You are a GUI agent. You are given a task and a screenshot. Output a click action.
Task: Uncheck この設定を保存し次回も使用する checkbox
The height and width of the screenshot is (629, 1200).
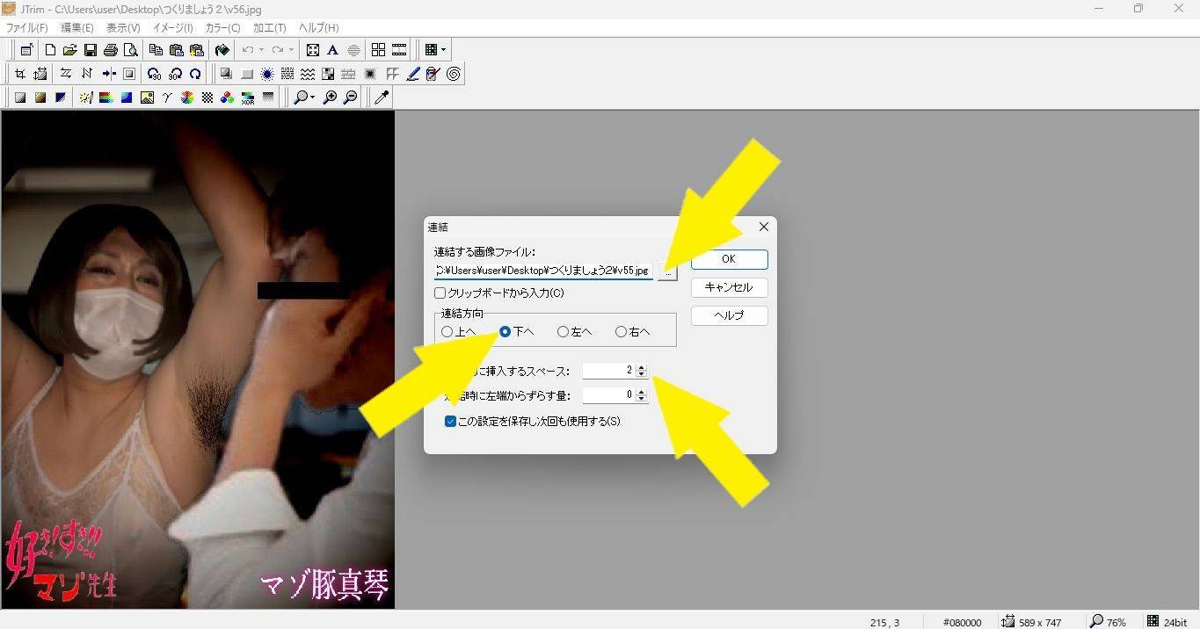pos(450,421)
